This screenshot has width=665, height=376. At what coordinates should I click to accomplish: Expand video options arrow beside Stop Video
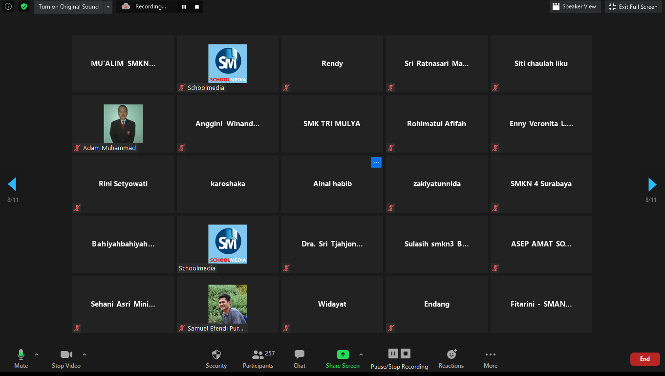[x=85, y=354]
